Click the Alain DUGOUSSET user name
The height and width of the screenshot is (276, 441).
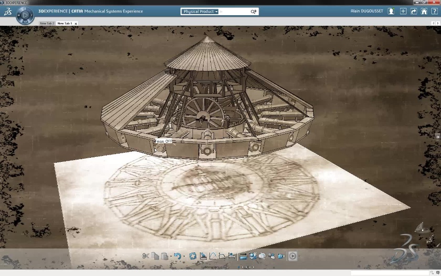click(x=367, y=11)
